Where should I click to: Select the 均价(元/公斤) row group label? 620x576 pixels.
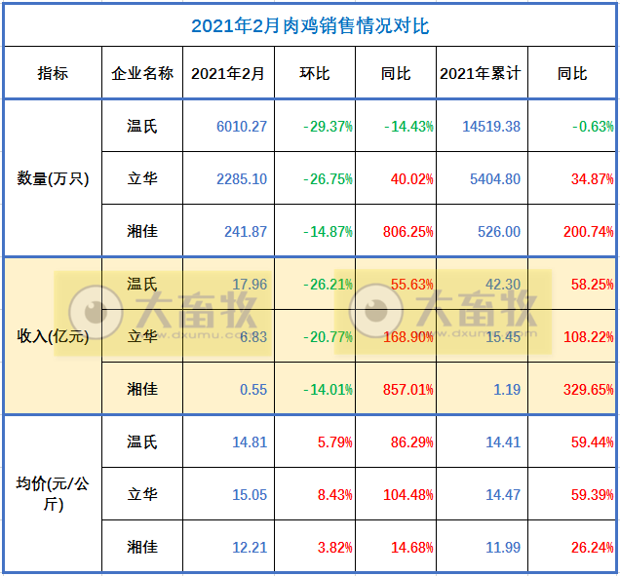tap(53, 493)
